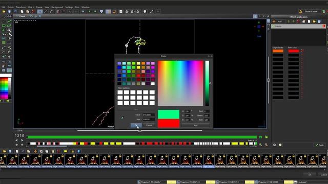Click the red New color swatch
Screen dimensions: 328x184
point(294,51)
